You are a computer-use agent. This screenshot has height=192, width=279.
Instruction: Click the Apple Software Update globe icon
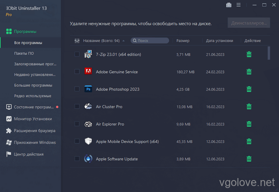88,159
